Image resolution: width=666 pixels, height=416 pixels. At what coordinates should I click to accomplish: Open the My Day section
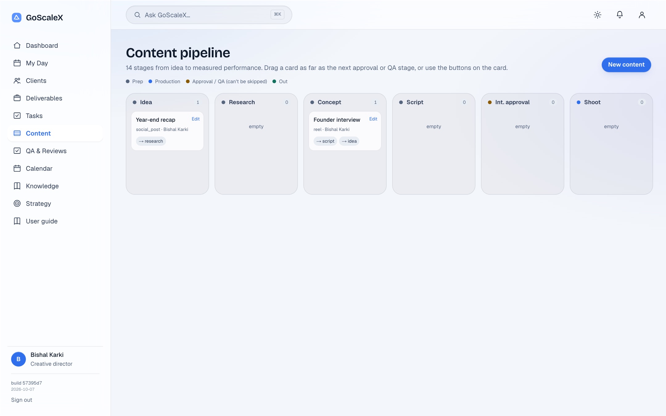pos(55,63)
